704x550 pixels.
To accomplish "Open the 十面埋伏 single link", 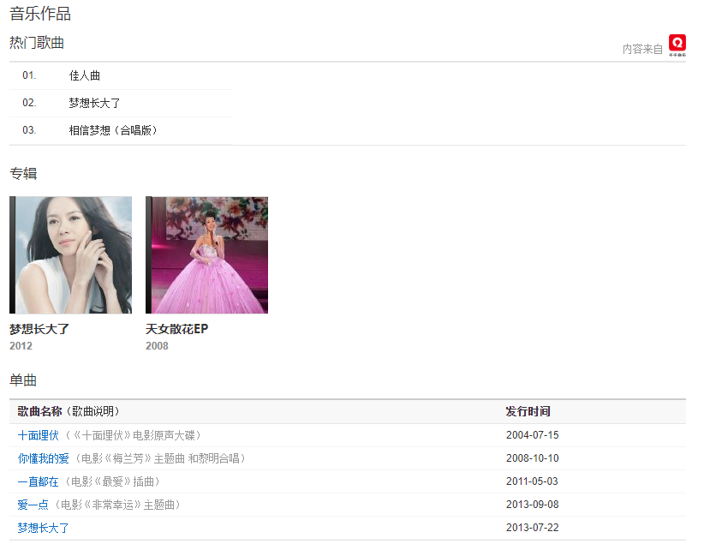I will [39, 435].
